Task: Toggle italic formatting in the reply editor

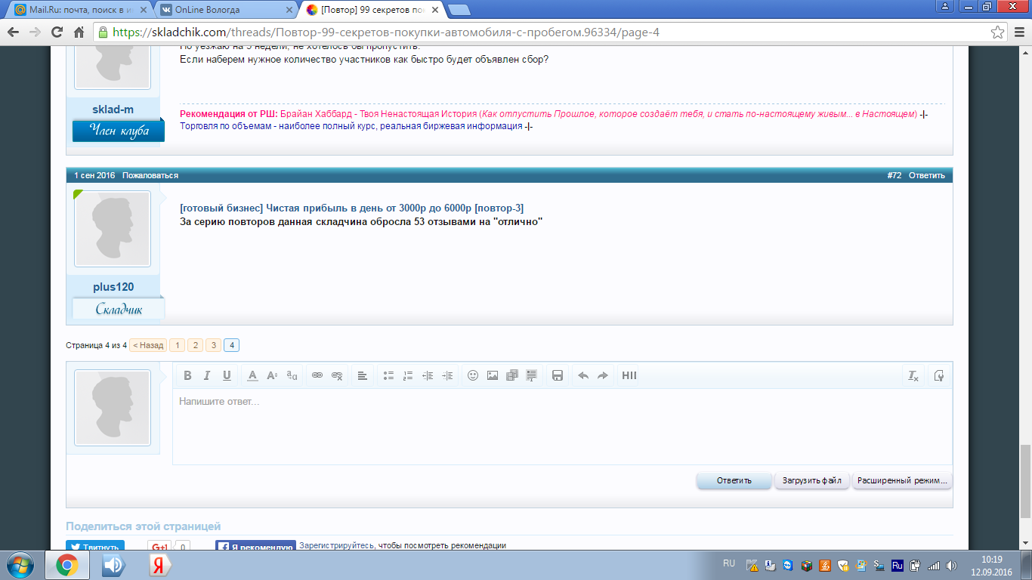Action: coord(207,375)
